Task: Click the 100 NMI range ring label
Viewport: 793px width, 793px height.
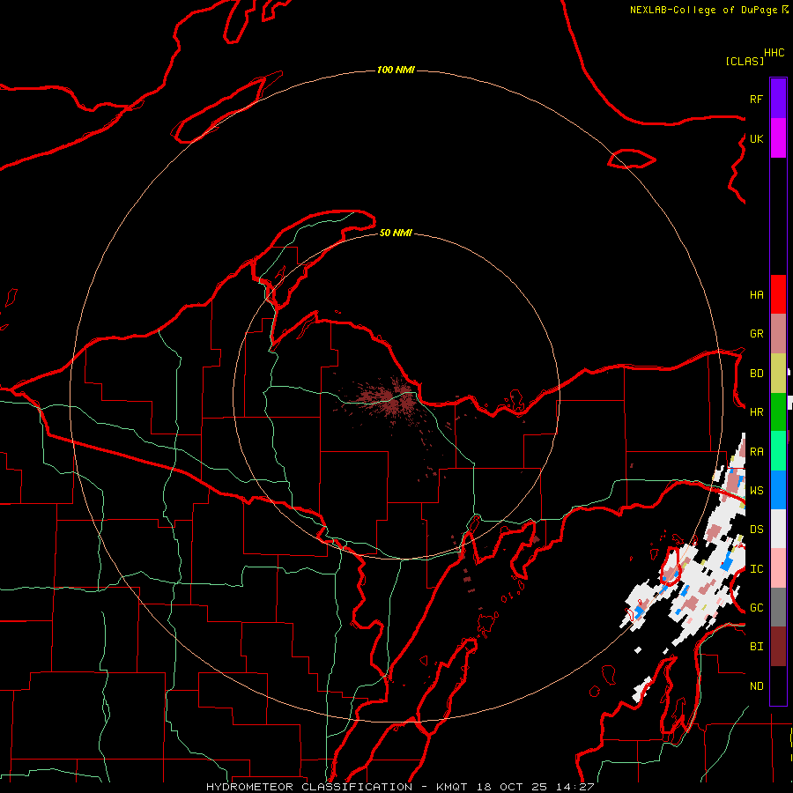Action: (x=396, y=70)
